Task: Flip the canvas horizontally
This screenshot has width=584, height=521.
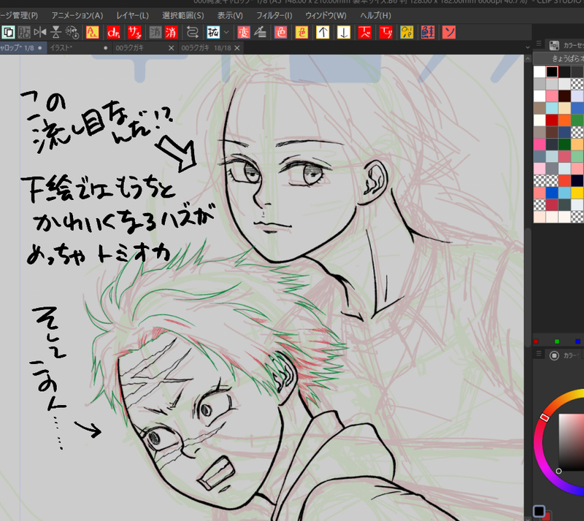Action: (x=40, y=32)
